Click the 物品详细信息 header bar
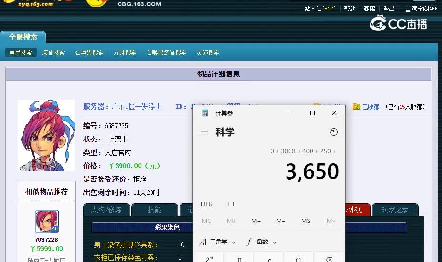 [x=219, y=74]
